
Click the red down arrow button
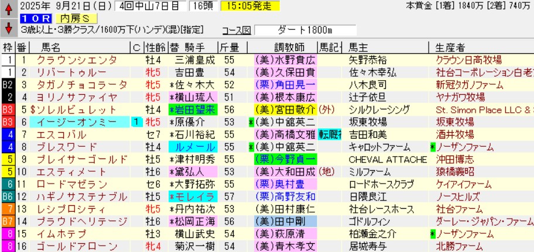pyautogui.click(x=8, y=27)
